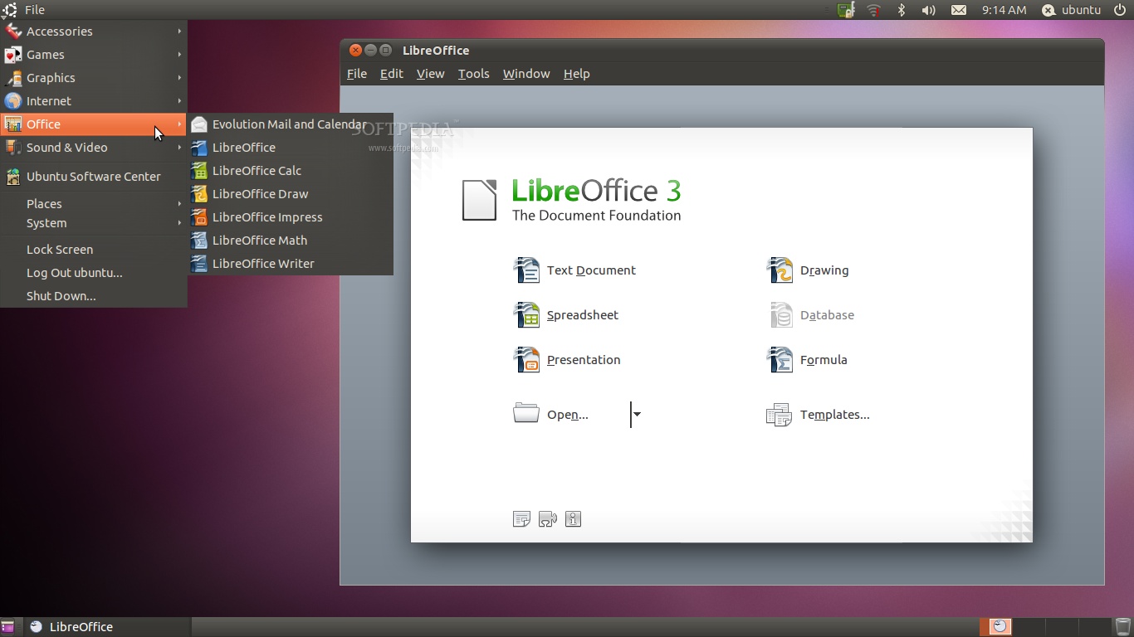This screenshot has width=1134, height=637.
Task: Choose Shut Down...
Action: [x=94, y=296]
